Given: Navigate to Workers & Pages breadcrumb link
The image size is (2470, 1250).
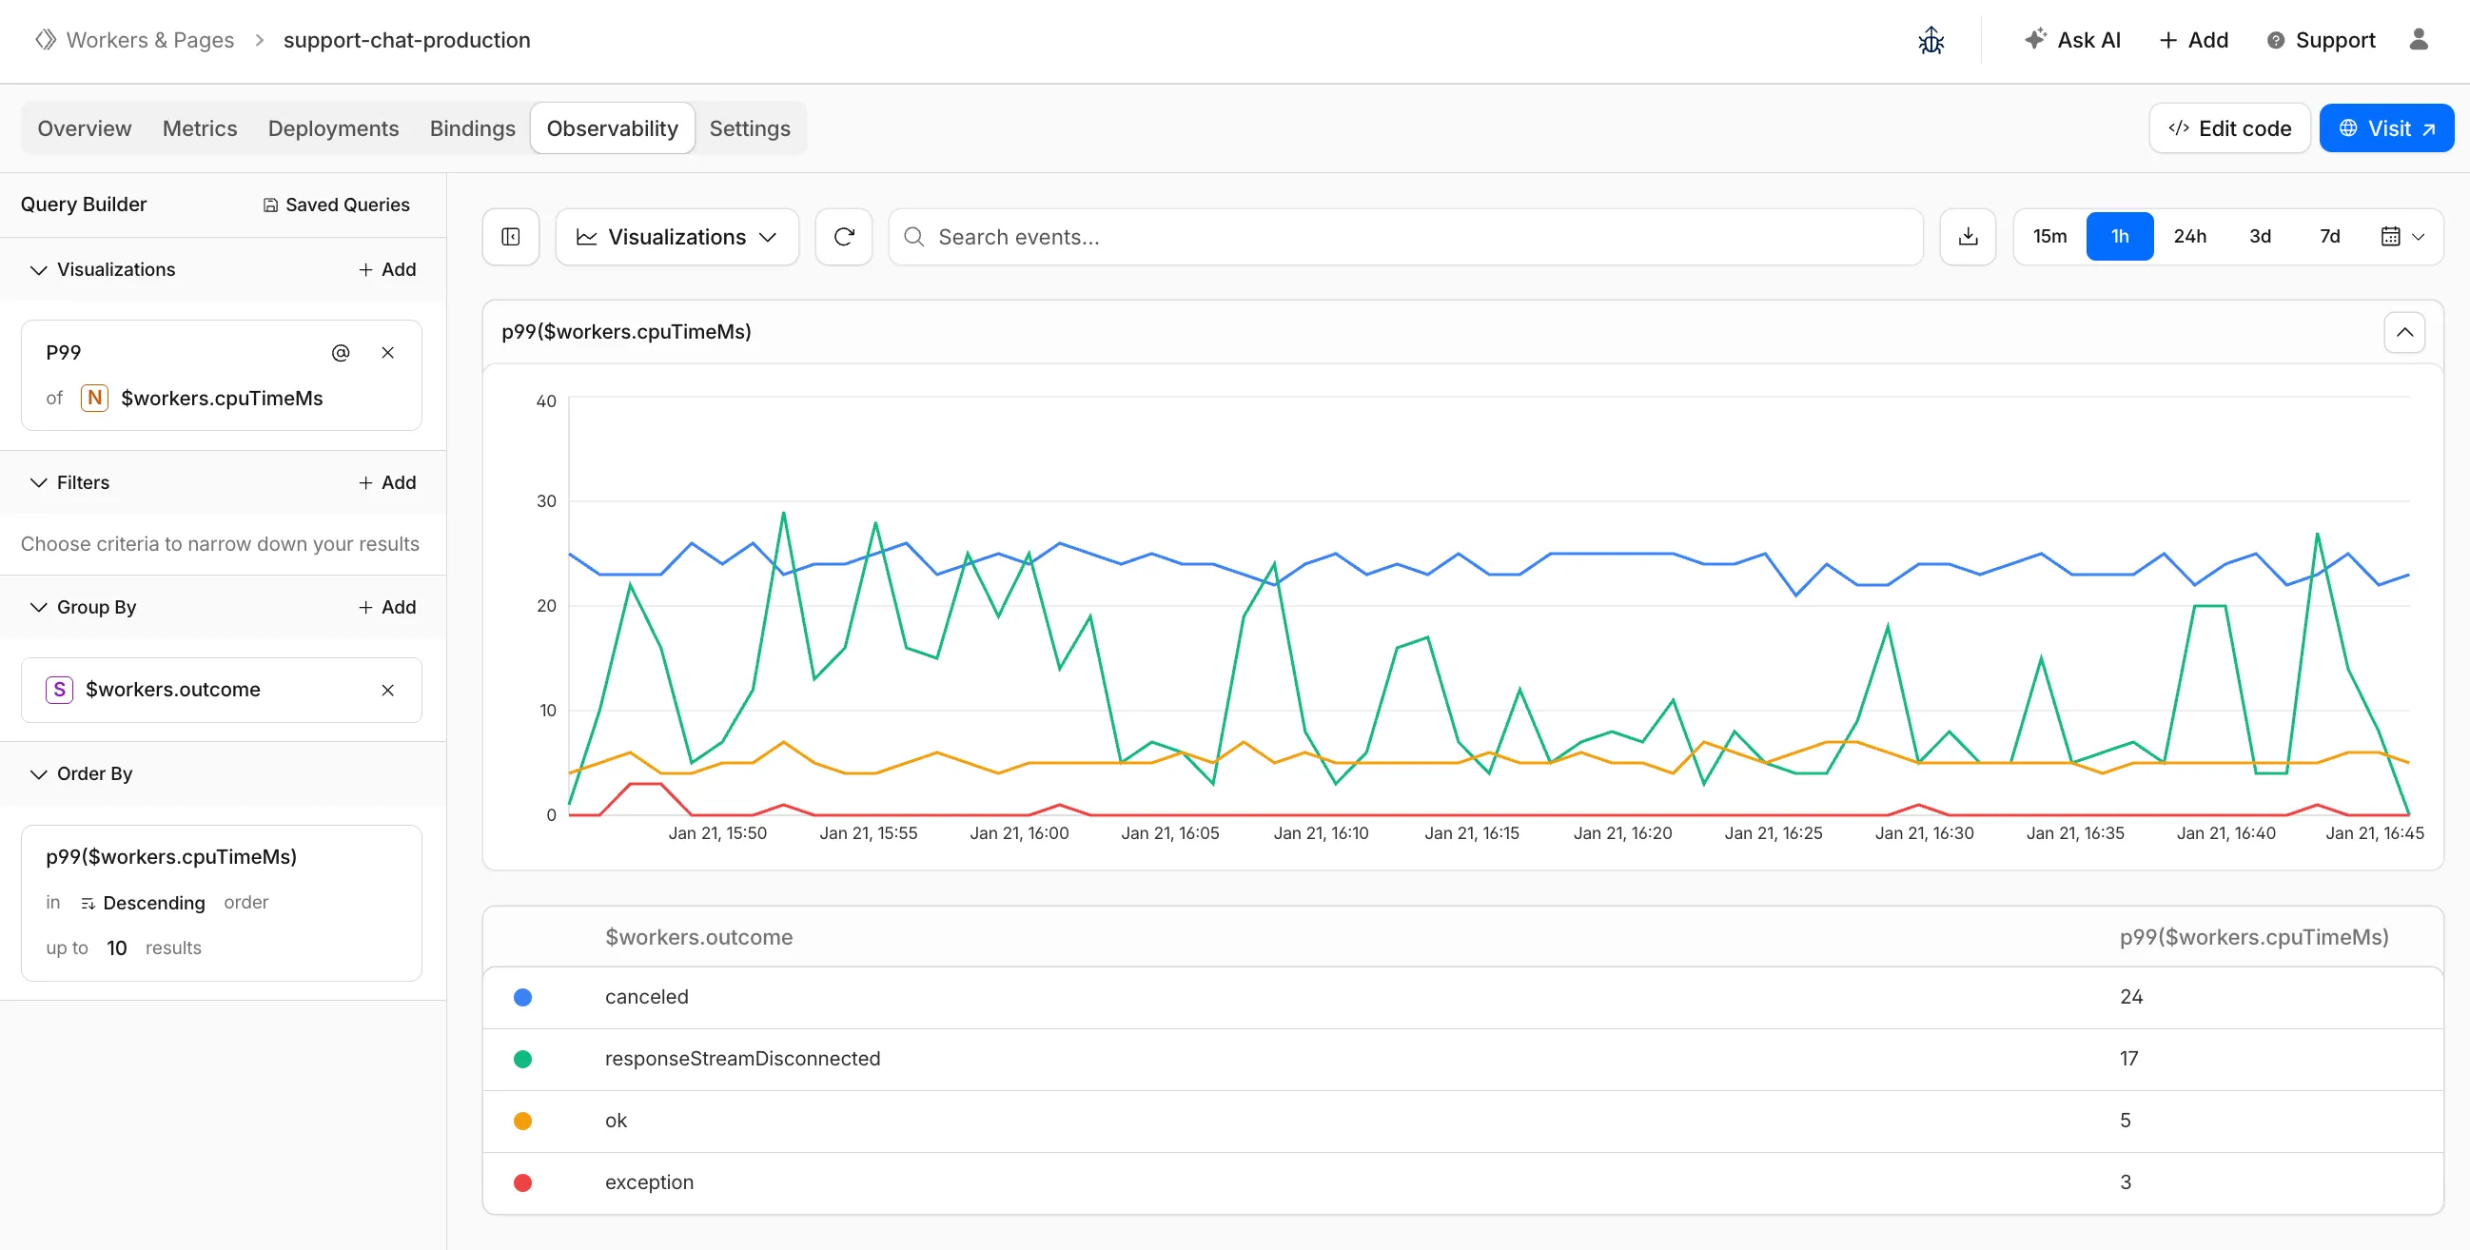Looking at the screenshot, I should tap(149, 39).
